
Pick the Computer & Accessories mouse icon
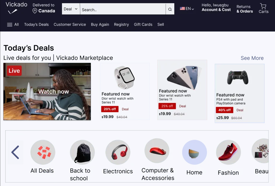pyautogui.click(x=157, y=151)
